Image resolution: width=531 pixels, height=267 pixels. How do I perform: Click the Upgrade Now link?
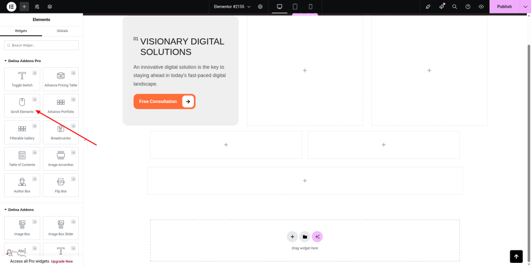pos(62,261)
